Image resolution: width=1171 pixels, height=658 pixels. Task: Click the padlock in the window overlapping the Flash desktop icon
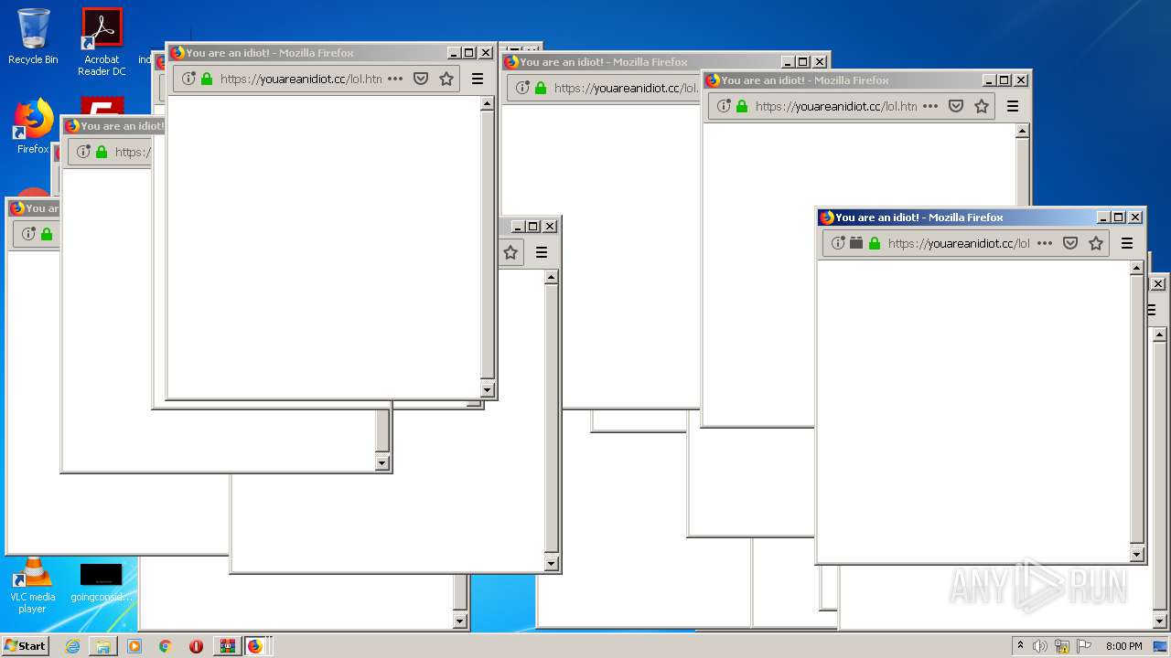tap(102, 152)
